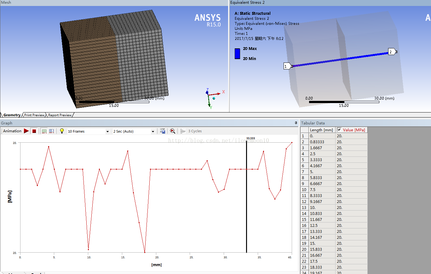
Task: Click the Mesh panel title
Action: coord(6,3)
